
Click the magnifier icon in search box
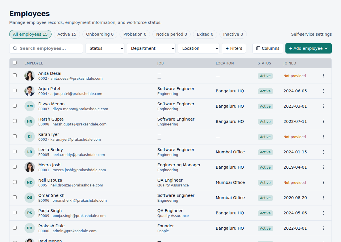pos(15,48)
